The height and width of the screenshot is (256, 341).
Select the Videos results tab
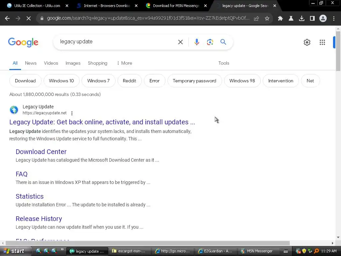click(51, 63)
